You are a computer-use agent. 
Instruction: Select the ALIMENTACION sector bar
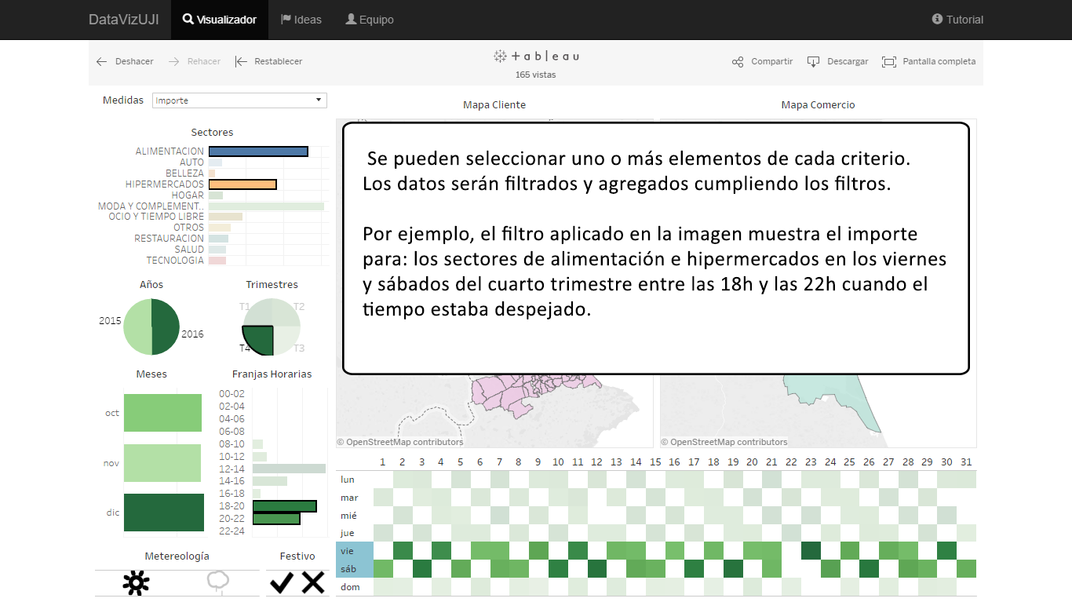pyautogui.click(x=258, y=151)
